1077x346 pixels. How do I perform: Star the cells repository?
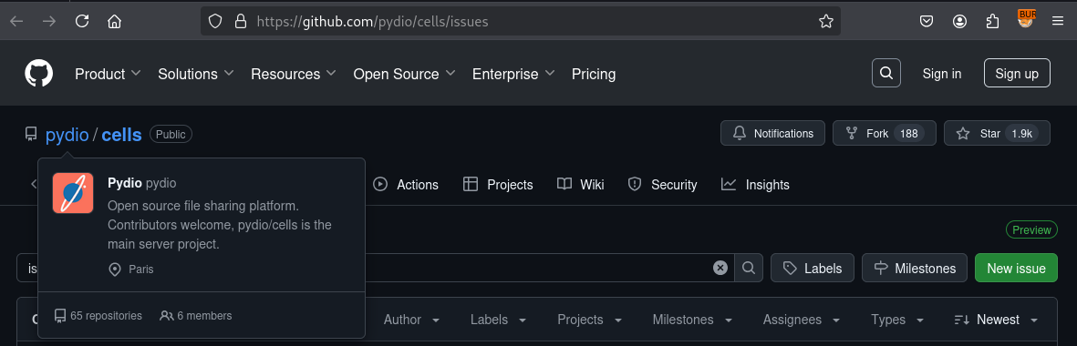(997, 134)
